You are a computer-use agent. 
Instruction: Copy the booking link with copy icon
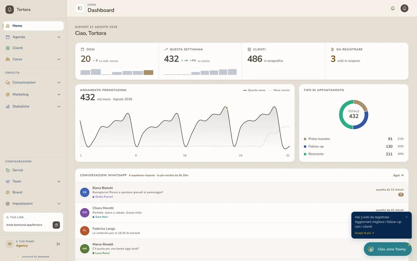(x=56, y=225)
